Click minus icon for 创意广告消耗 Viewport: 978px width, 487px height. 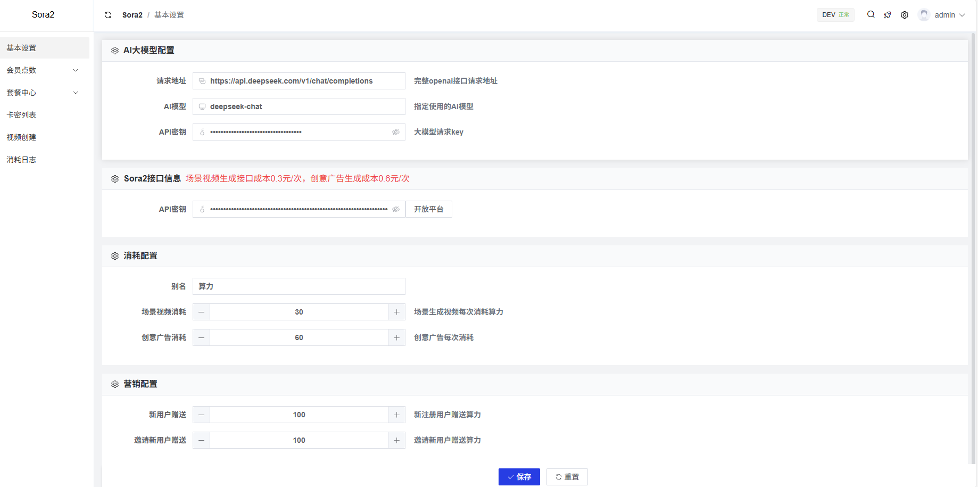coord(201,337)
